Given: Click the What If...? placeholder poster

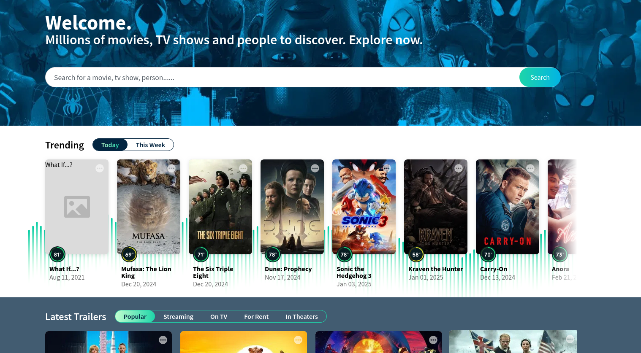Looking at the screenshot, I should coord(77,207).
